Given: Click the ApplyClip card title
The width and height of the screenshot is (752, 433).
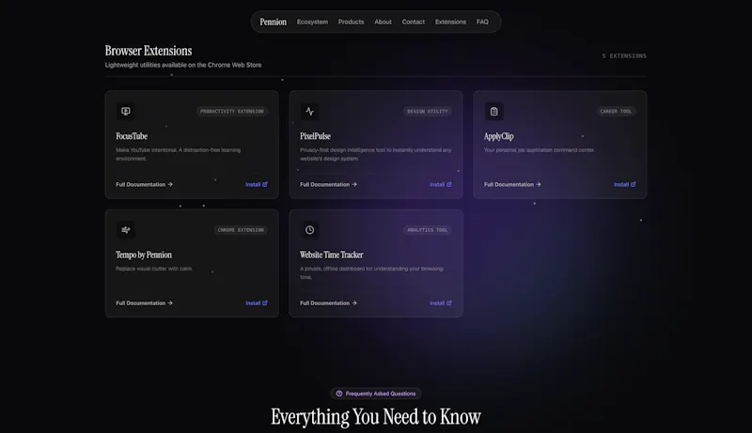Looking at the screenshot, I should (499, 136).
